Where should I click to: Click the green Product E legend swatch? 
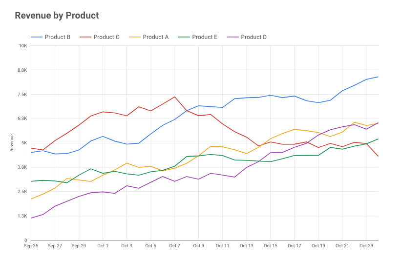tap(184, 37)
